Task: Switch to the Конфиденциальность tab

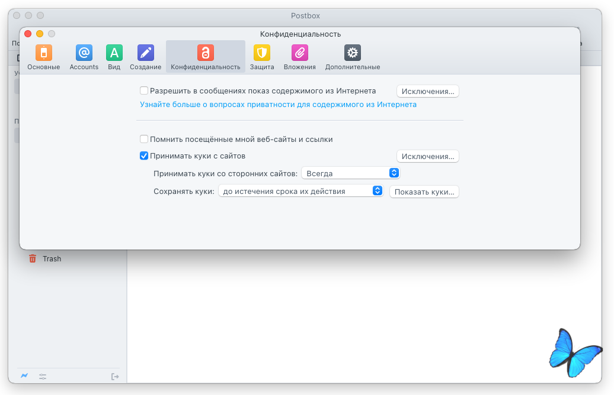Action: tap(206, 57)
